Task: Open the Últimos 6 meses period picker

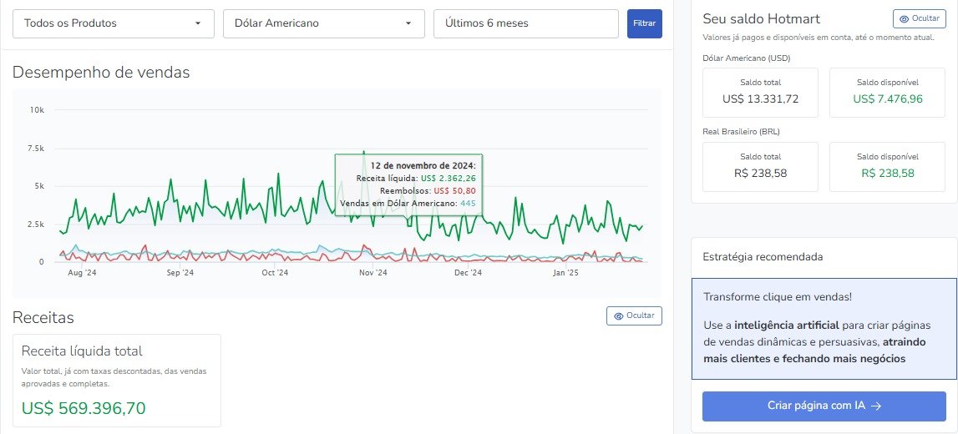Action: click(x=525, y=23)
